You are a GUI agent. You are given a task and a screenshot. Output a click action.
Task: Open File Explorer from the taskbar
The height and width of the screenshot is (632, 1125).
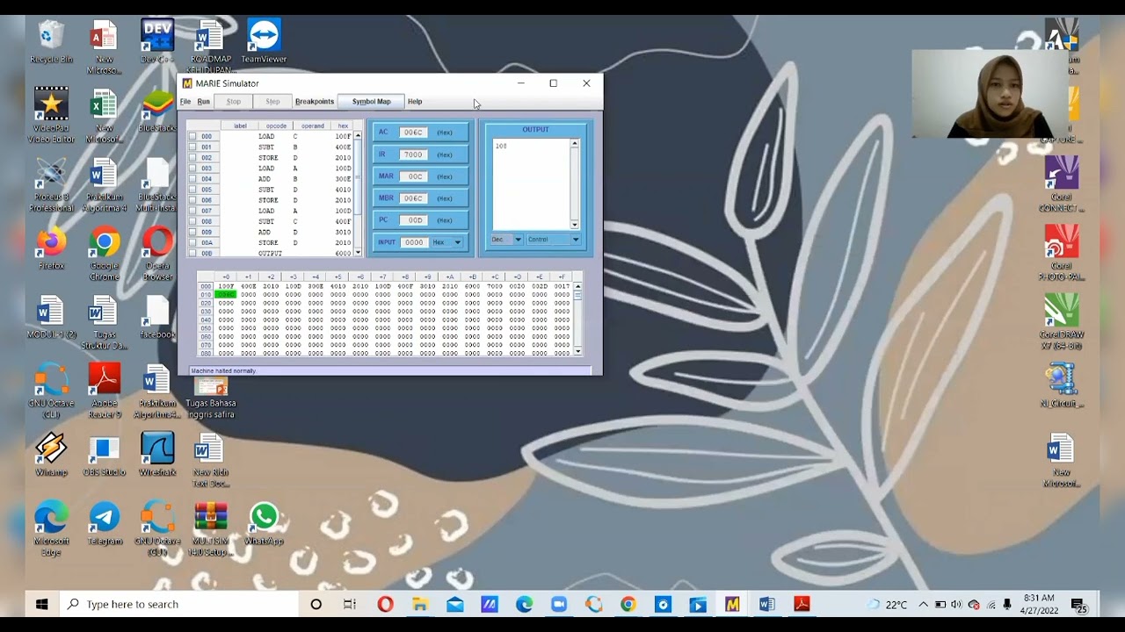pyautogui.click(x=420, y=604)
